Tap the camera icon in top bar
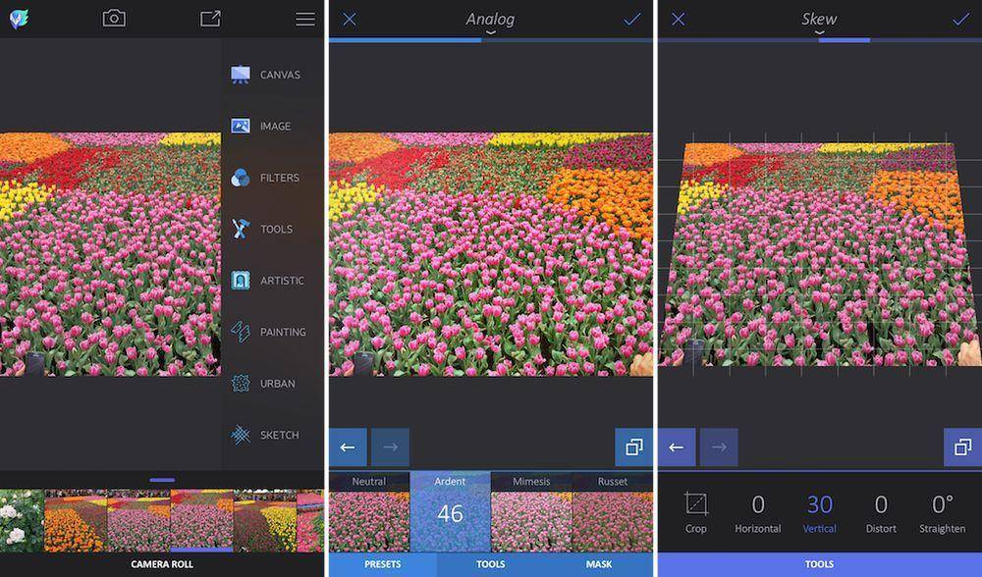This screenshot has width=982, height=577. (x=114, y=19)
